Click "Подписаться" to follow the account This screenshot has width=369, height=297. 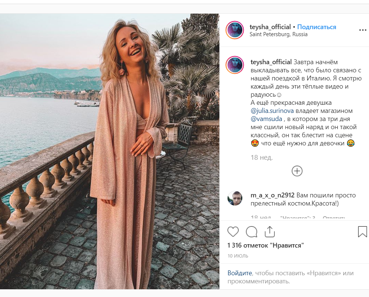317,27
